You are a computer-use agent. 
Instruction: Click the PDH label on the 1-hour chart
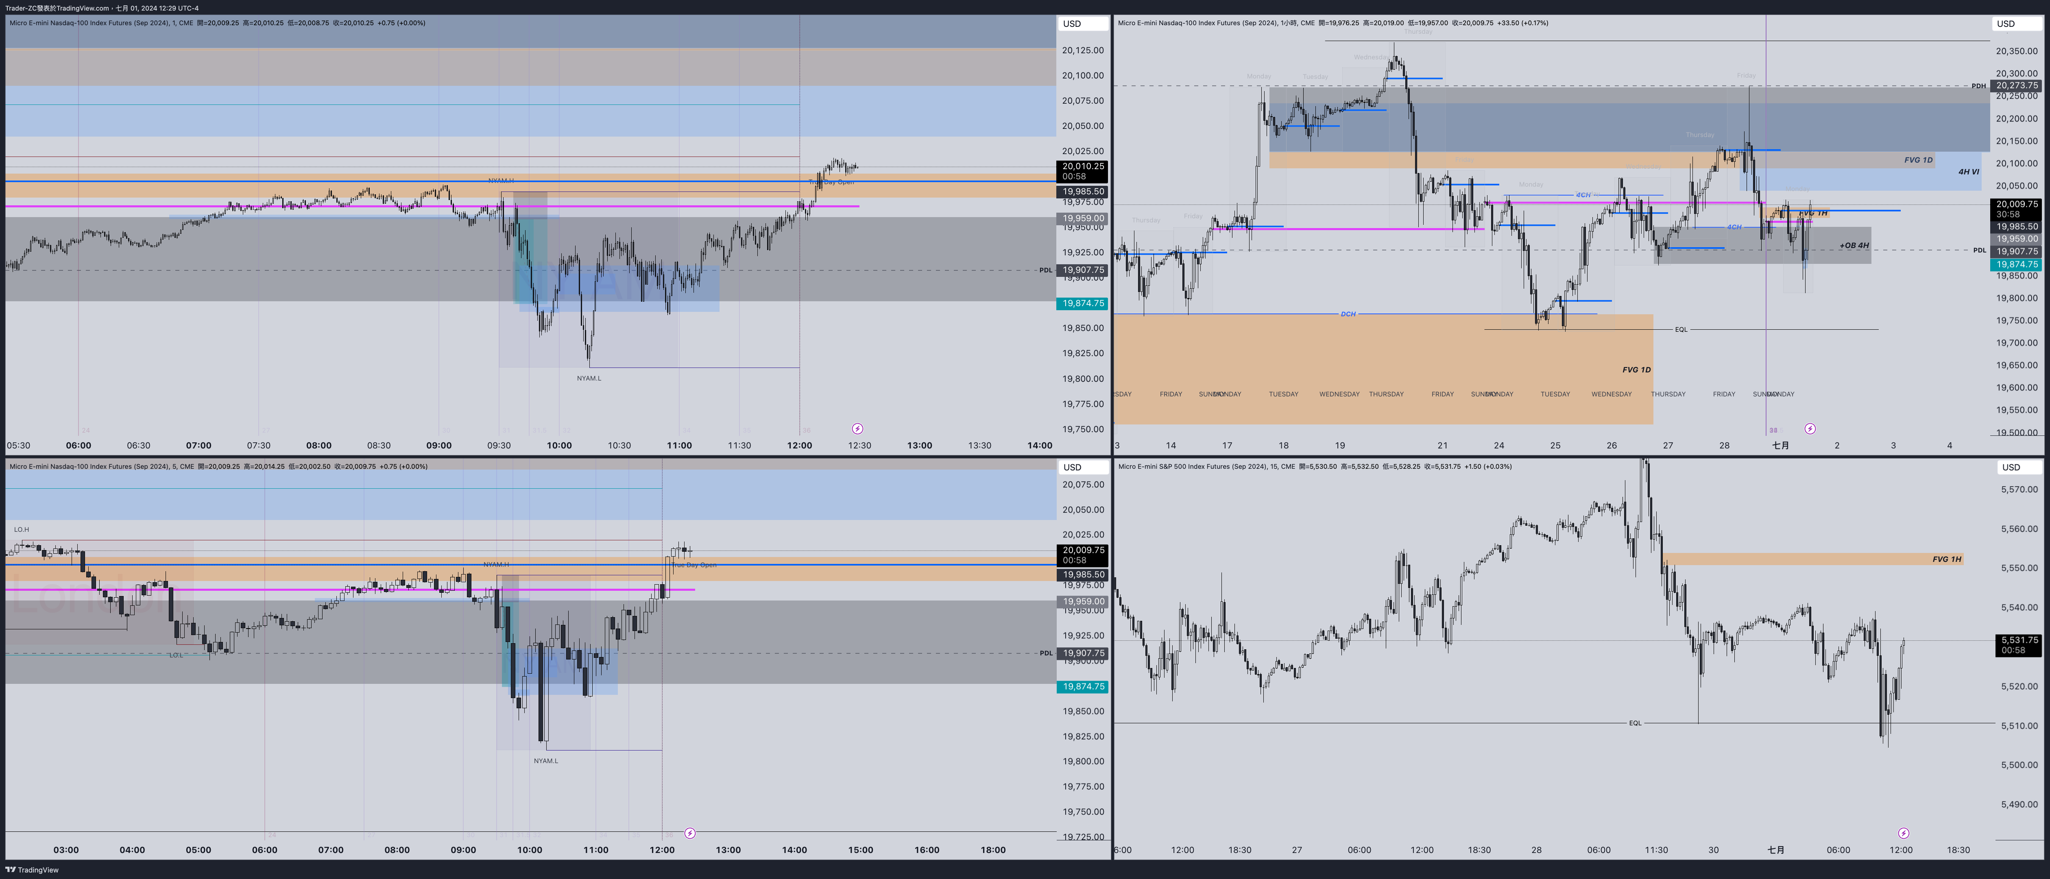1978,86
